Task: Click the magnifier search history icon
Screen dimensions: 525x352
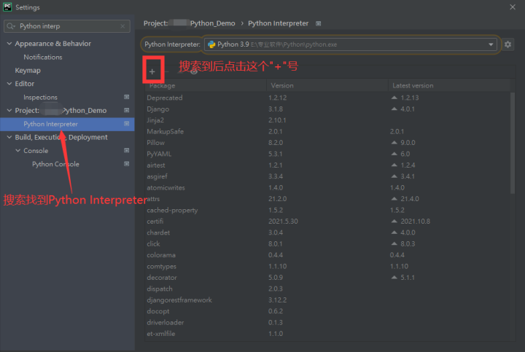Action: pos(11,26)
